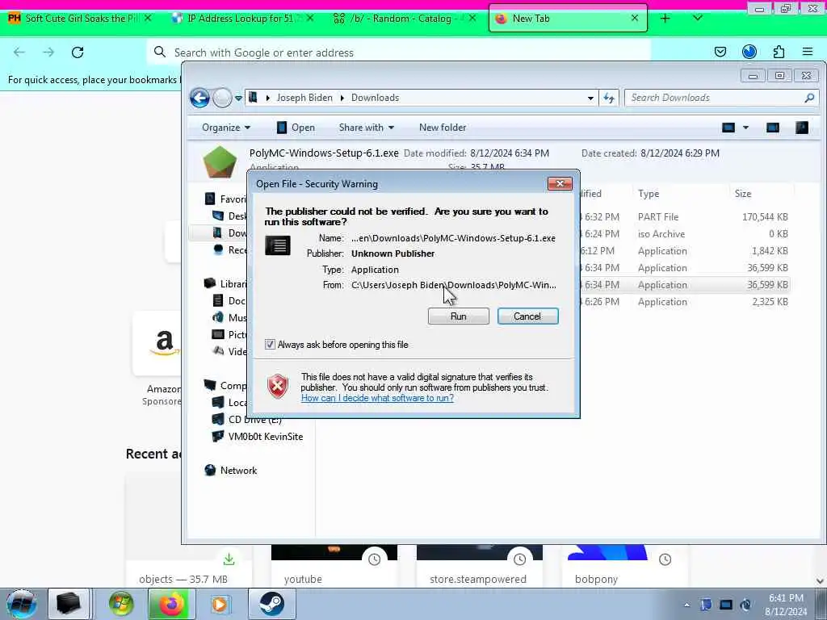Click Firefox address search bar
This screenshot has height=620, width=827.
pos(399,52)
